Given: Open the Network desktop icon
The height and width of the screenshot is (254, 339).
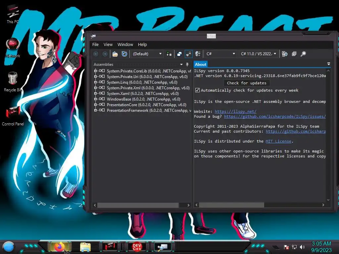Looking at the screenshot, I should coord(13,48).
